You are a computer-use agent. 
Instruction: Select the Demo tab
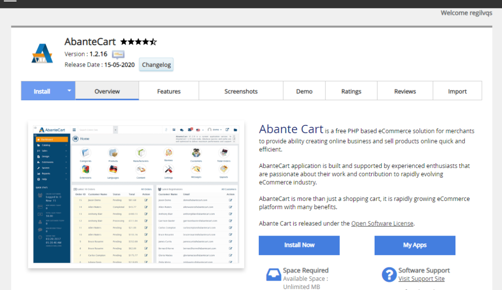[x=304, y=91]
